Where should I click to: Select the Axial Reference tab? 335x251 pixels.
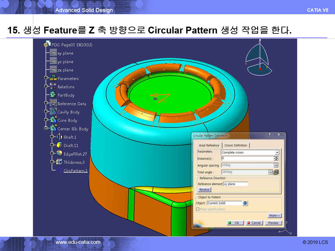pos(209,145)
